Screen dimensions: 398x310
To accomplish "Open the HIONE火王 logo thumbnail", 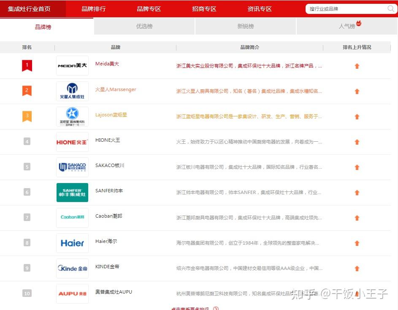I will [72, 142].
